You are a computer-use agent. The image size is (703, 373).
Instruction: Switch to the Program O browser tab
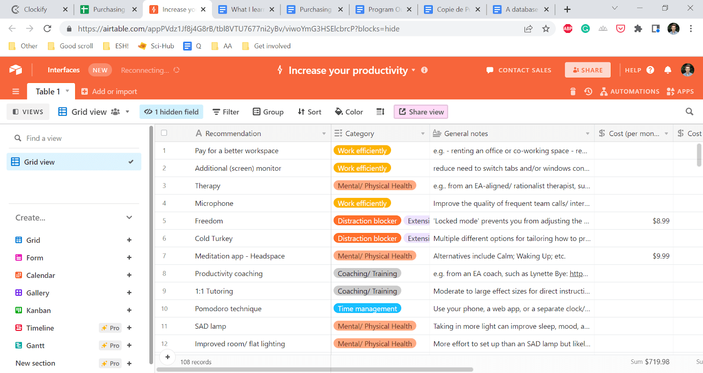coord(384,9)
